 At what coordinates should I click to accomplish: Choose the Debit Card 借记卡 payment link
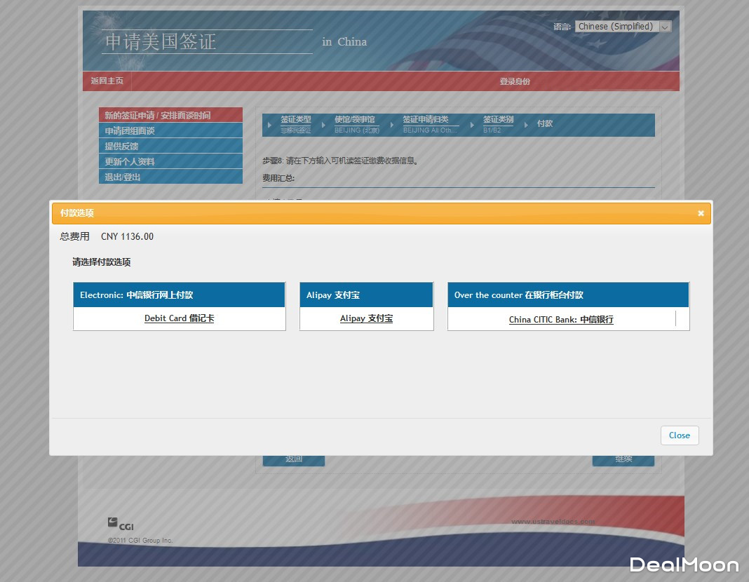pos(180,318)
